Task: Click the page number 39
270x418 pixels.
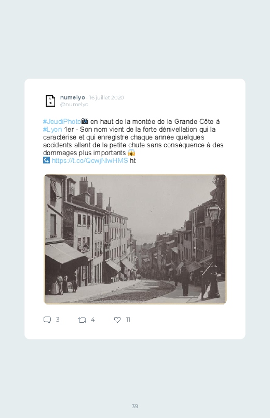Action: pos(135,406)
